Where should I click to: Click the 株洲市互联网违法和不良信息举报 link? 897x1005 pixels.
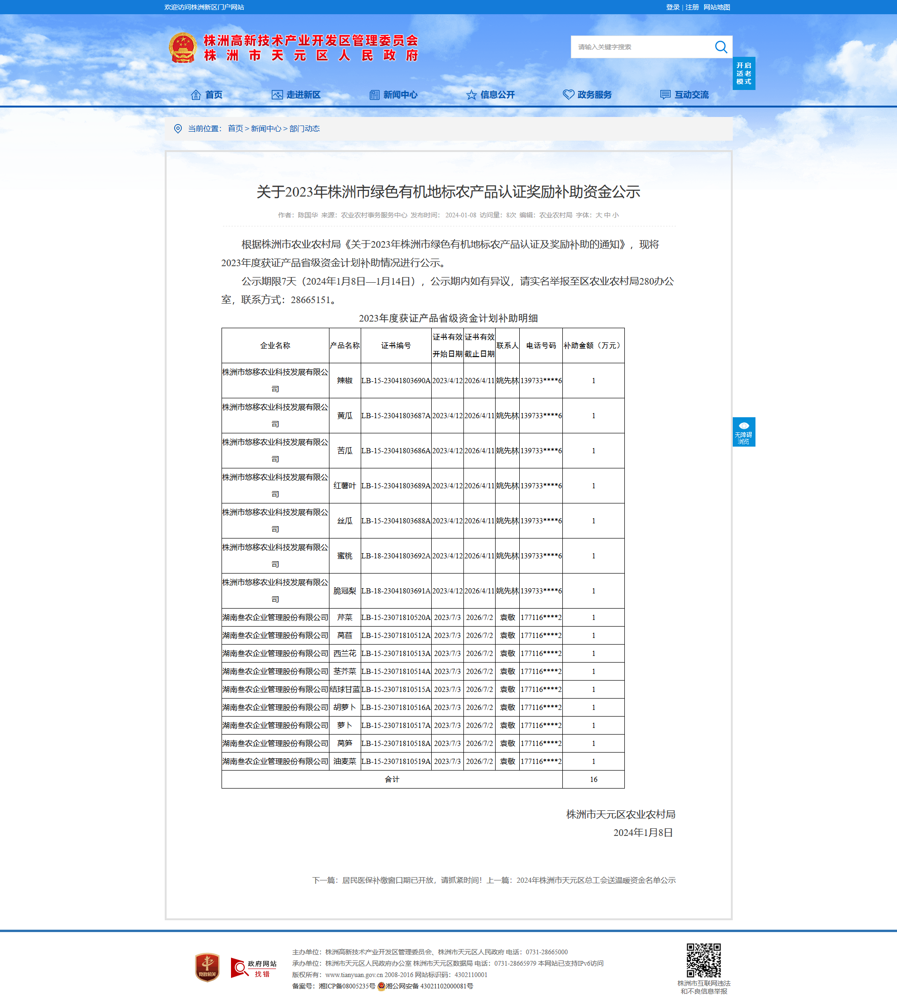(704, 987)
